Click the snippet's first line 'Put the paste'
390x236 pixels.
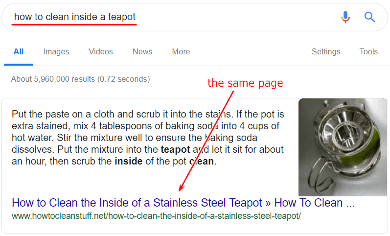(148, 114)
